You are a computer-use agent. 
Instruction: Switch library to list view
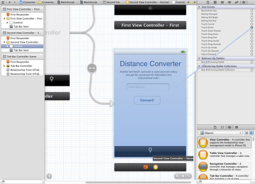point(251,133)
